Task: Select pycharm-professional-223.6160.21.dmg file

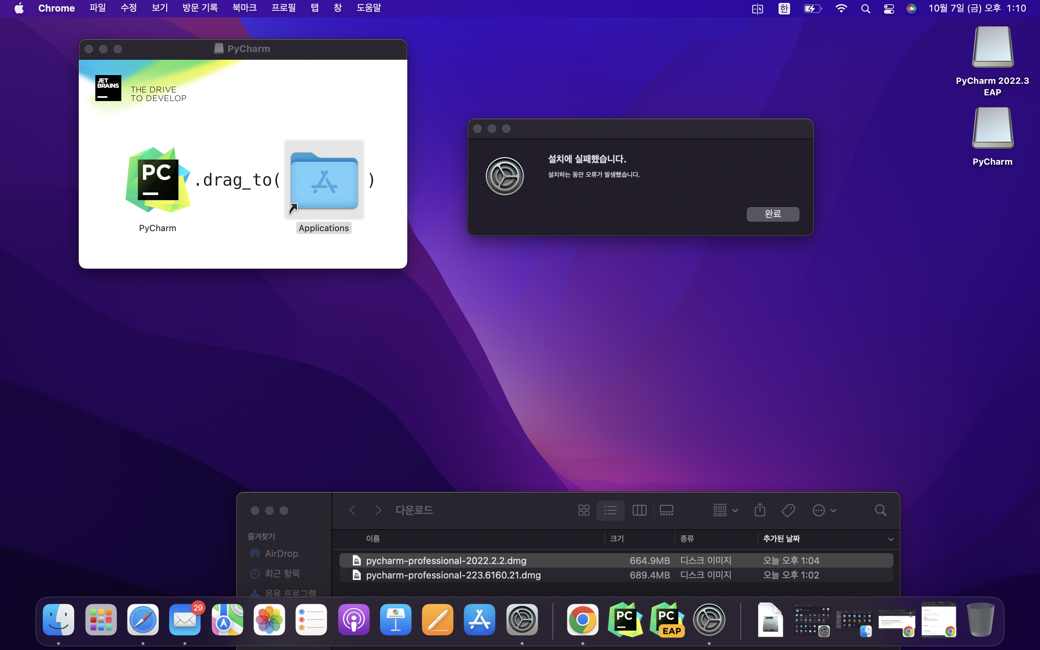Action: [616, 575]
